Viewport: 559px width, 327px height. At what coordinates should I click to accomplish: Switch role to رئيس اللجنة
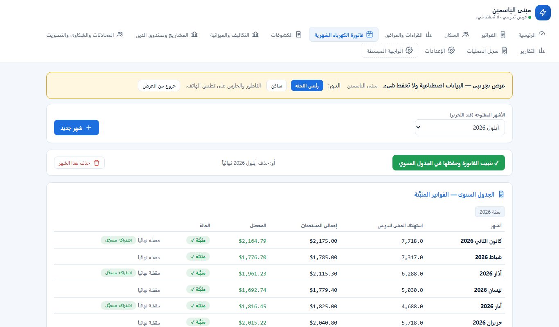[307, 86]
